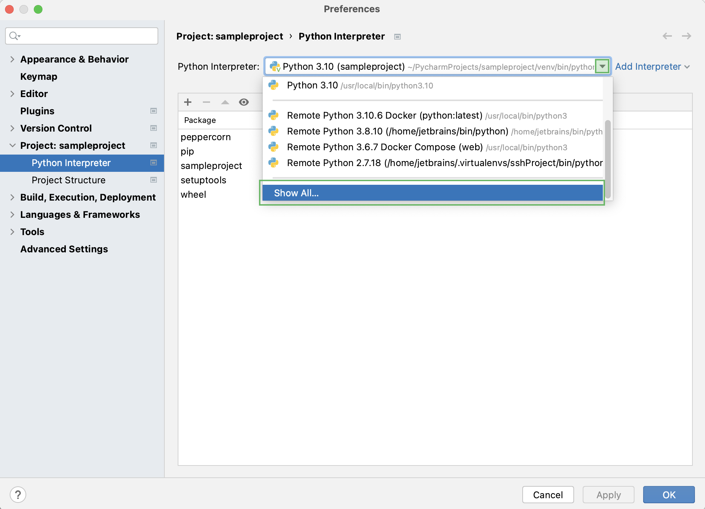Install a new package with the plus icon

tap(187, 102)
